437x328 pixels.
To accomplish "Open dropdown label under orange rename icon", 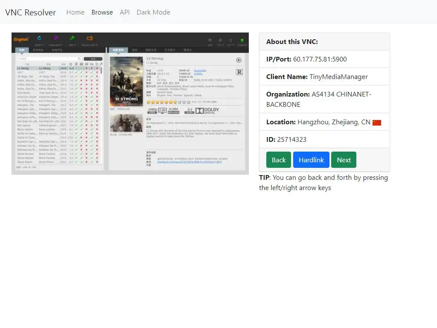I will [x=90, y=45].
